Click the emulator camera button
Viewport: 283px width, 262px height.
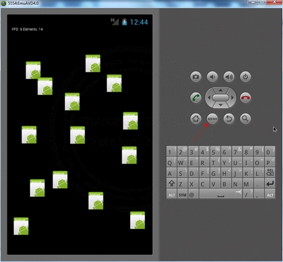point(196,77)
